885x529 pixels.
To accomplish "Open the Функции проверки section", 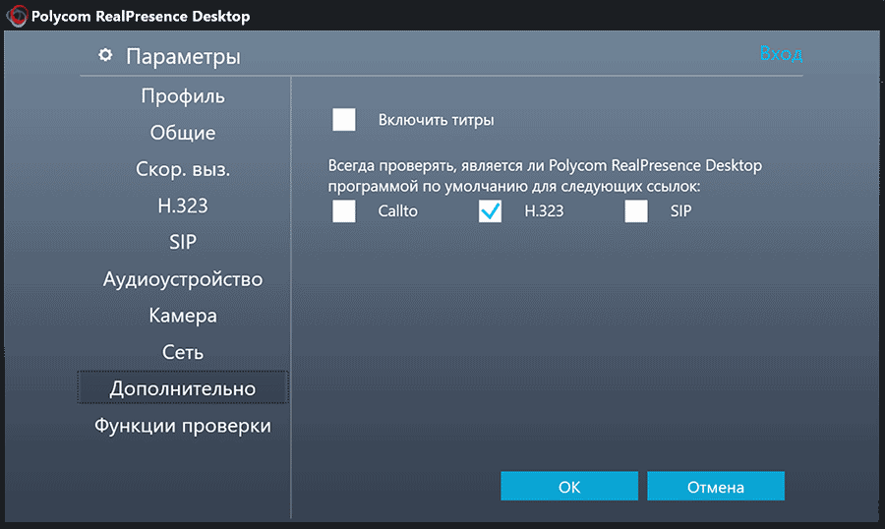I will tap(183, 425).
